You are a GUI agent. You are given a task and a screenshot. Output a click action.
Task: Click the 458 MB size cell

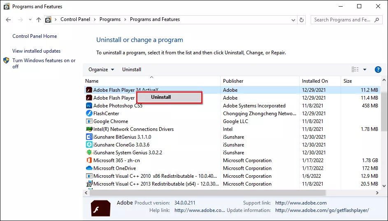coord(370,106)
